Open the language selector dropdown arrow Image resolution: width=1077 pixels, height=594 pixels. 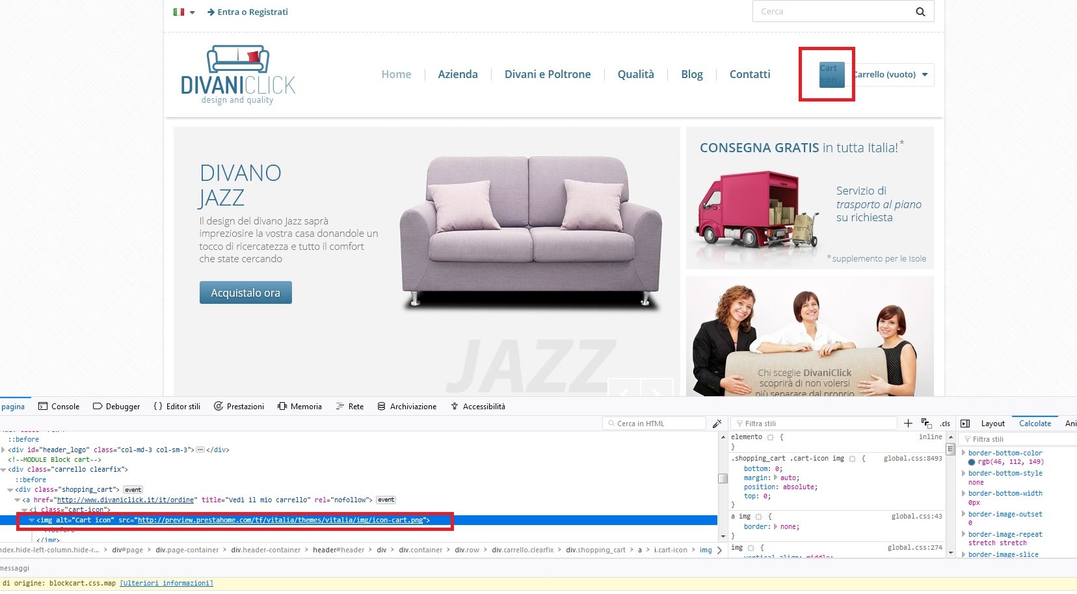coord(193,12)
